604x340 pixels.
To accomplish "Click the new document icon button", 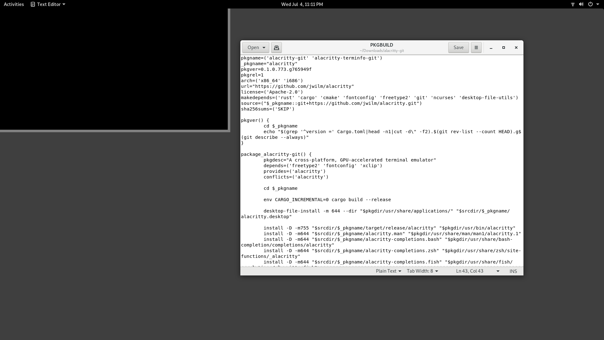I will 277,48.
